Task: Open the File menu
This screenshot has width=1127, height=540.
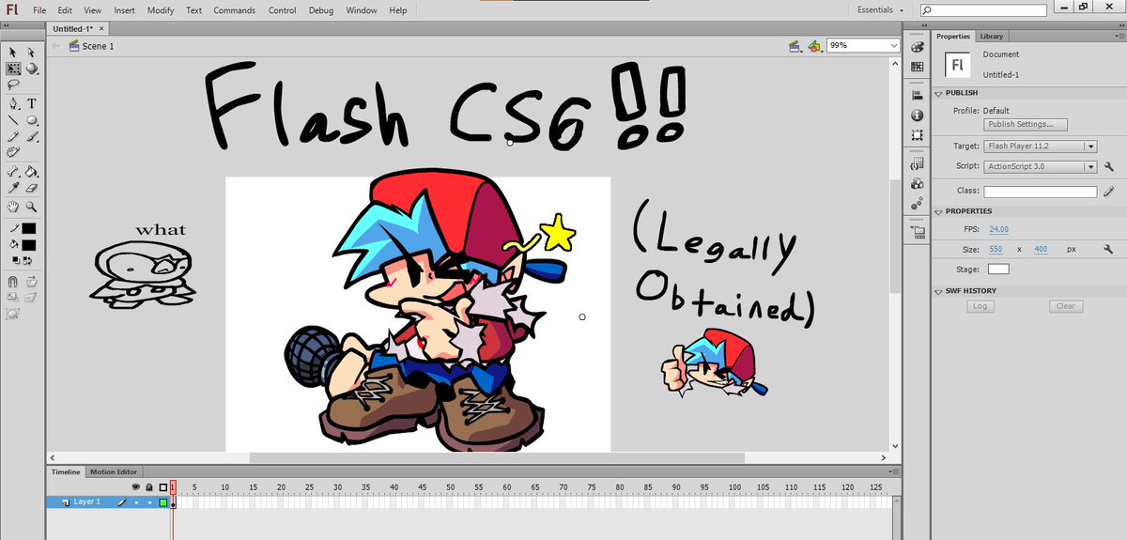Action: click(x=39, y=10)
